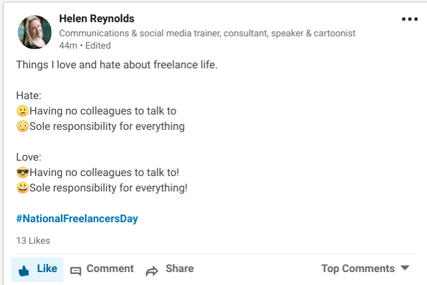Click the sunglasses face emoji
Viewport: 427px width, 285px height.
tap(22, 172)
